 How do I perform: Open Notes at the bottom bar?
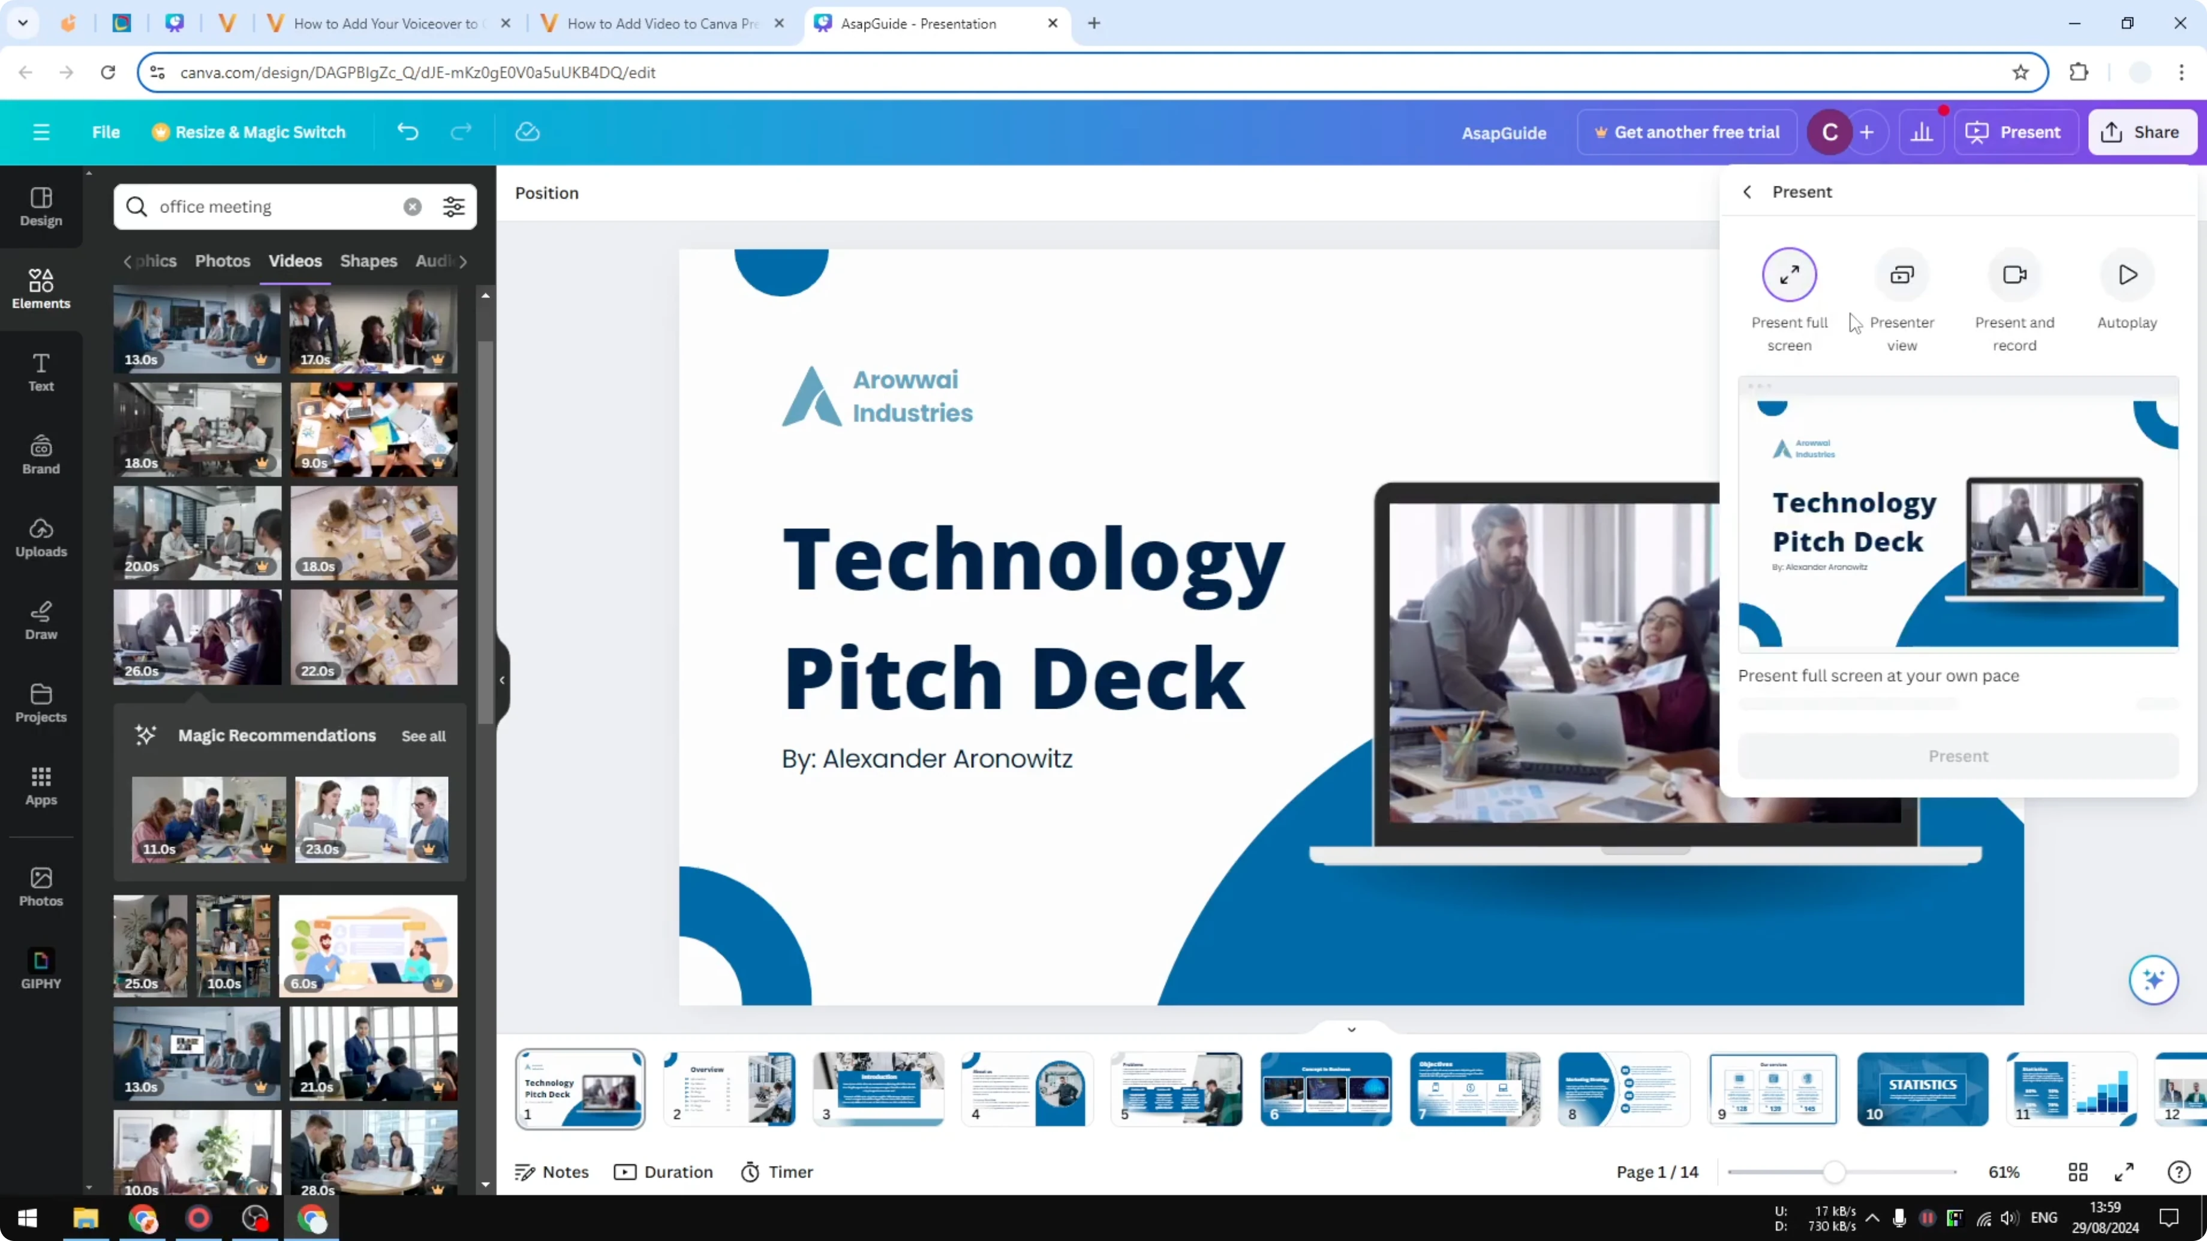(552, 1171)
